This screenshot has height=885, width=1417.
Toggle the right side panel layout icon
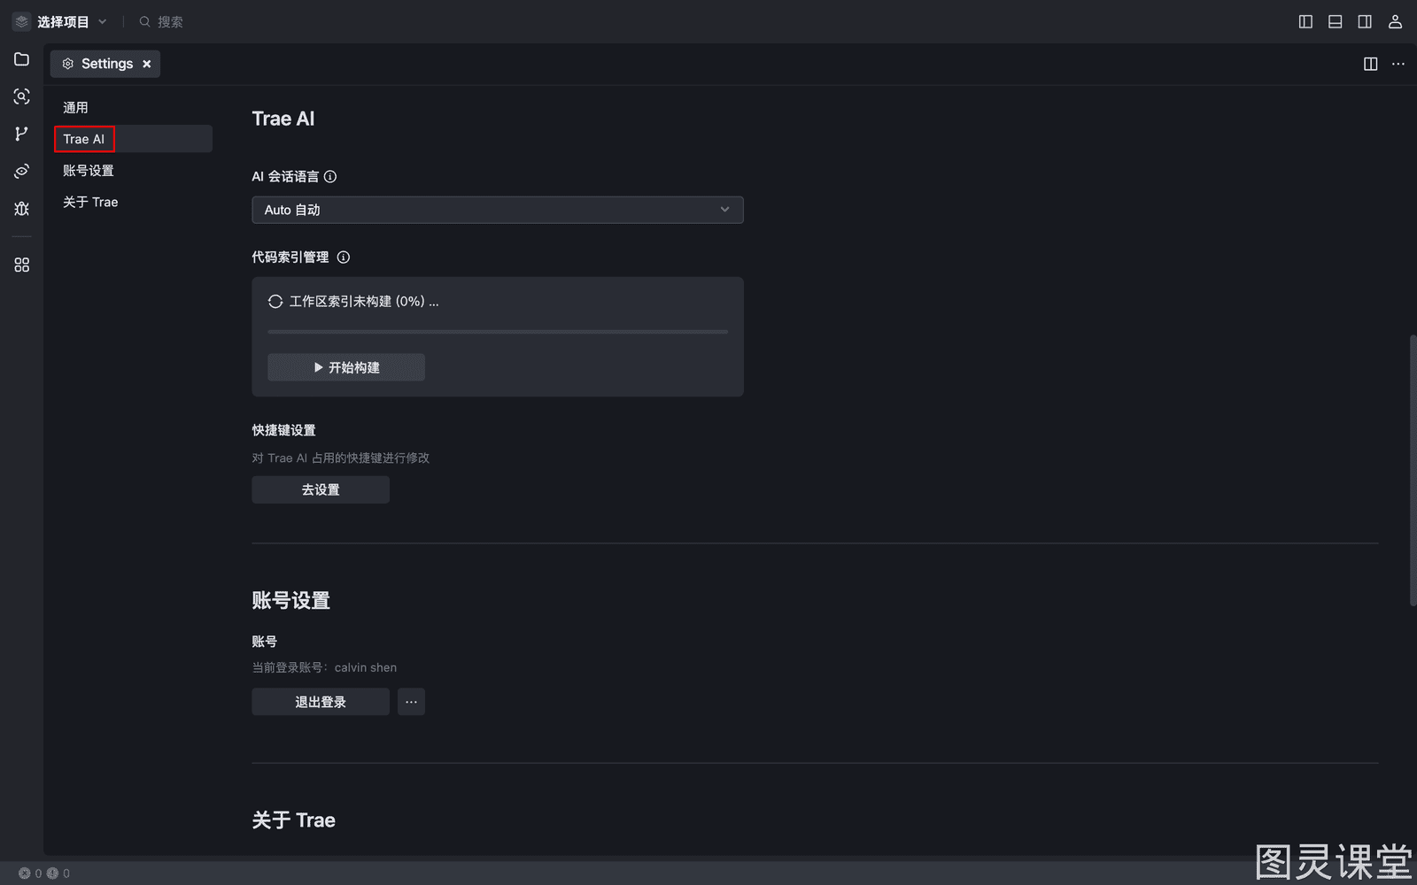1365,21
